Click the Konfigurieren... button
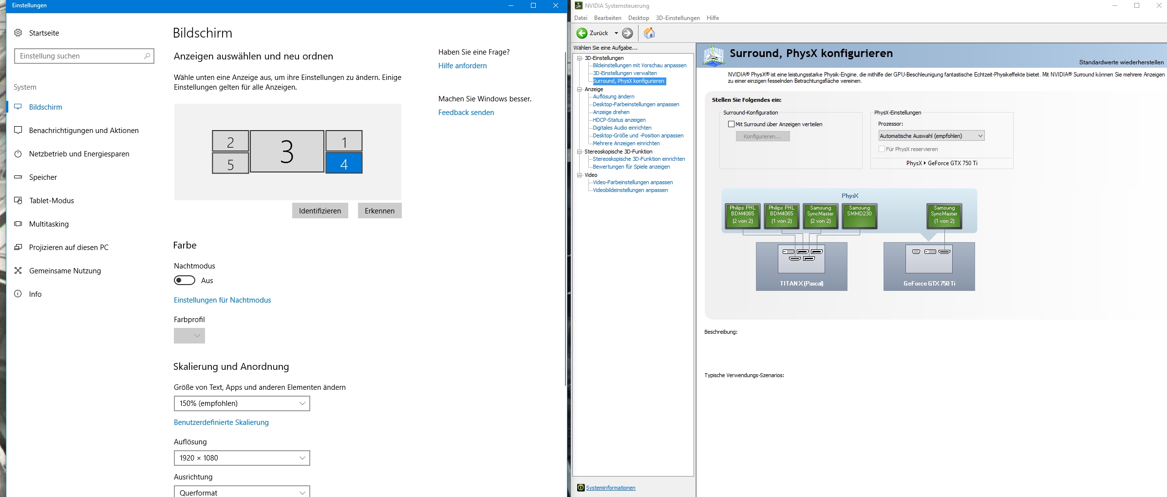 pos(763,136)
